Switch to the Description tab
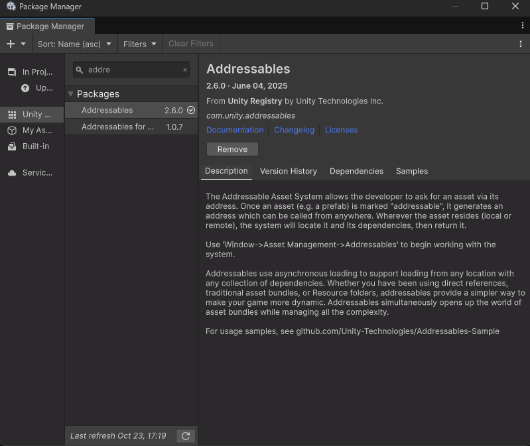 point(226,171)
